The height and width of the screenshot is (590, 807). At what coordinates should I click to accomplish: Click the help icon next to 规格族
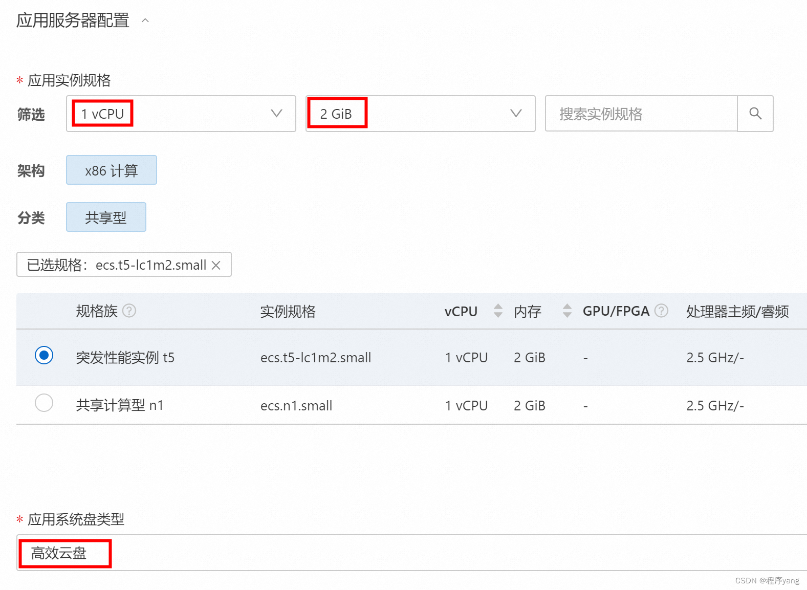pyautogui.click(x=129, y=311)
